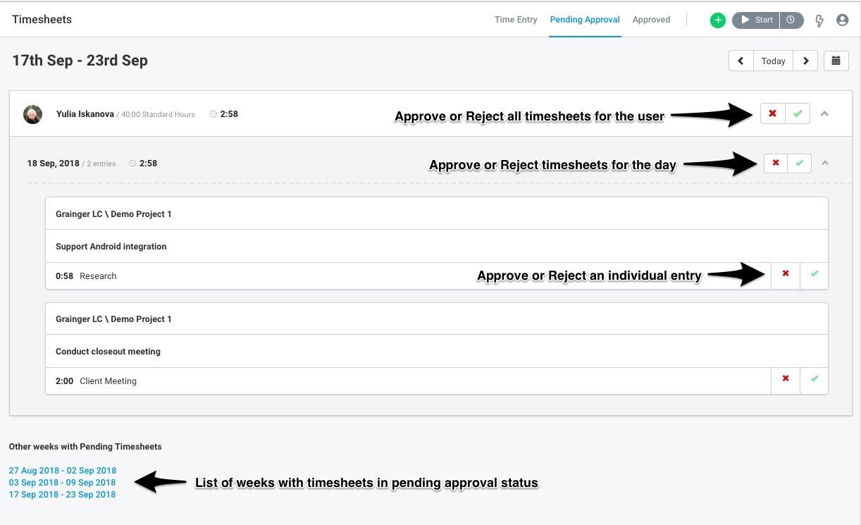Click the 40:00 Standard Hours label
Screen dimensions: 861x525
[158, 114]
